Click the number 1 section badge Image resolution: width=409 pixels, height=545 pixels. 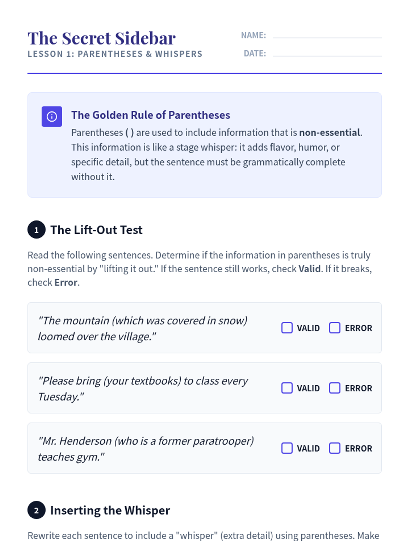tap(36, 230)
